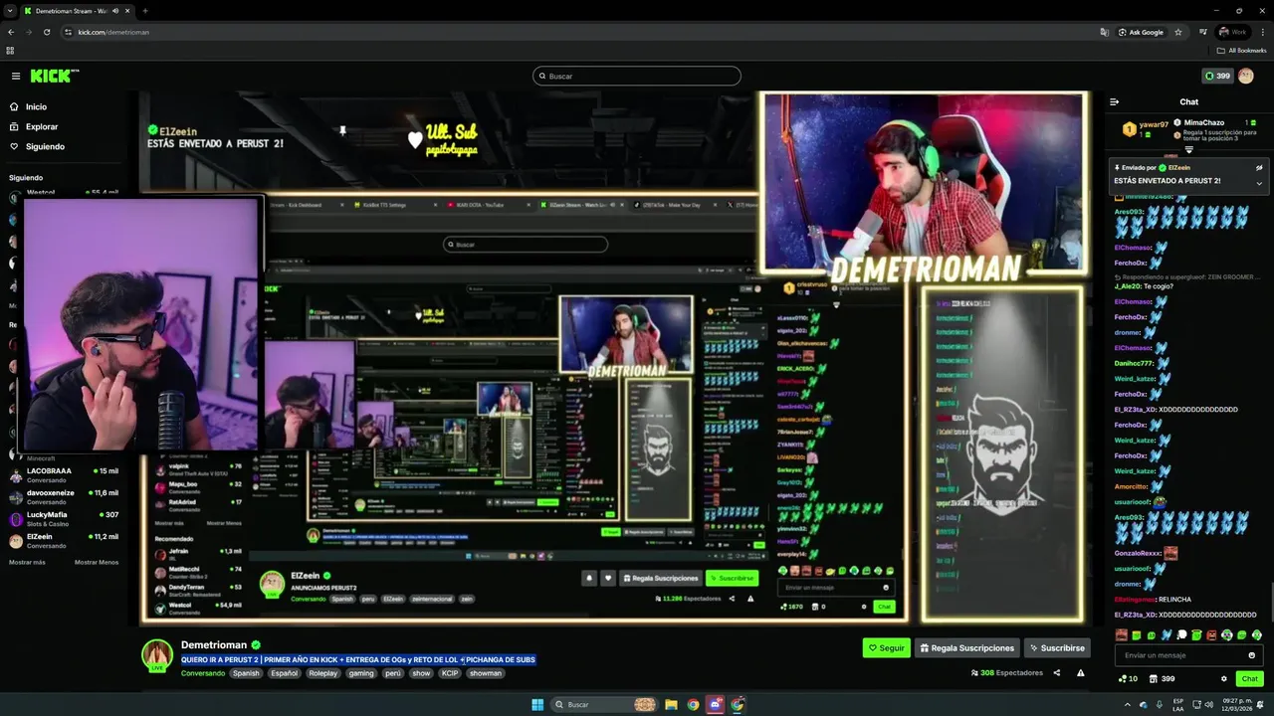Expand the list with Mostrar más
The image size is (1274, 716).
click(27, 562)
